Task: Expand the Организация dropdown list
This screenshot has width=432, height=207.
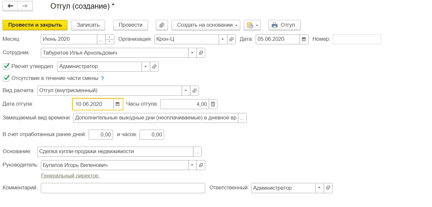Action: (223, 39)
